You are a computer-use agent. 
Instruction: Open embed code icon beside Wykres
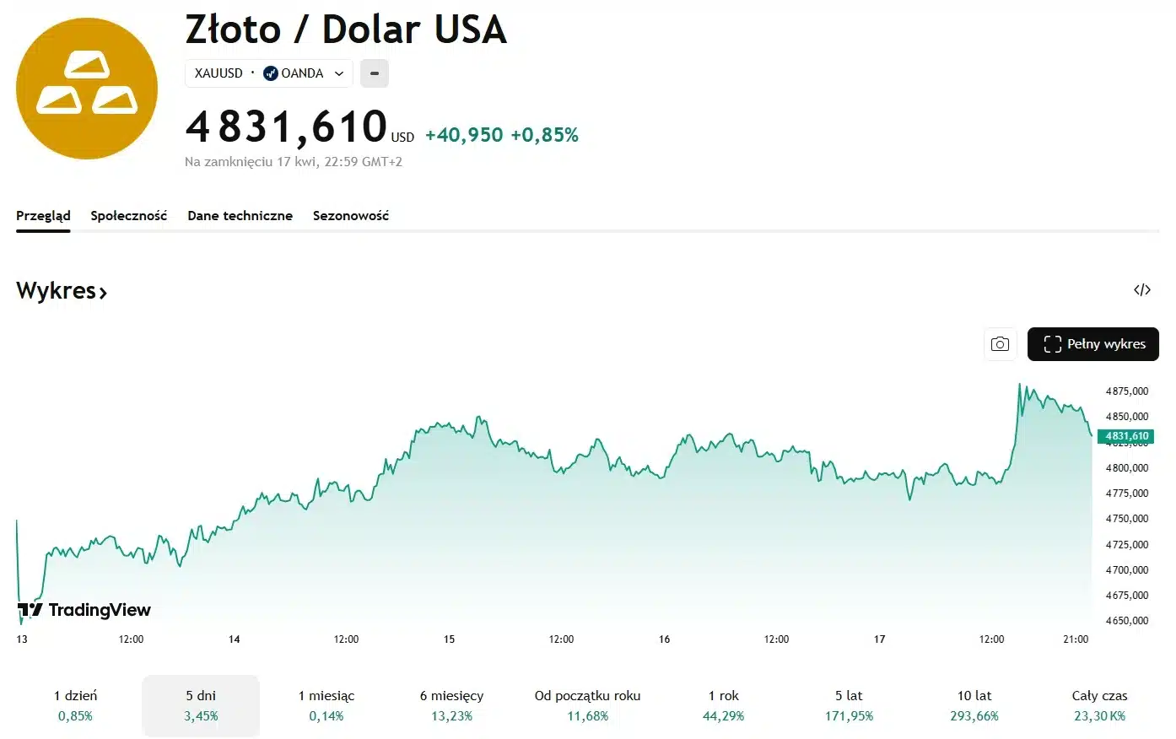click(x=1142, y=290)
